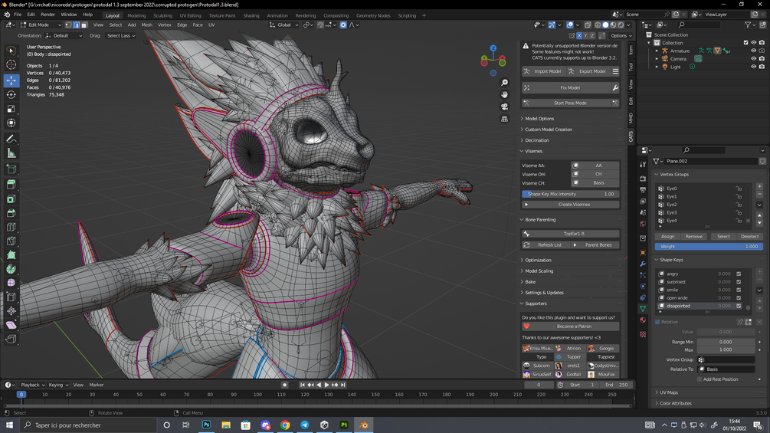
Task: Select the Annotate tool
Action: coord(11,139)
